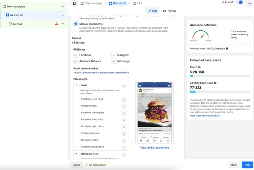The width and height of the screenshot is (254, 170).
Task: Open New ad set options (three dots)
Action: [x=62, y=15]
